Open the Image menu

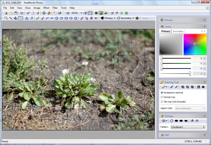[x=37, y=8]
